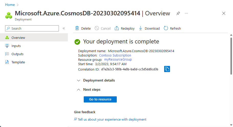This screenshot has width=233, height=127.
Task: Copy the Correlation ID to clipboard
Action: (x=167, y=69)
